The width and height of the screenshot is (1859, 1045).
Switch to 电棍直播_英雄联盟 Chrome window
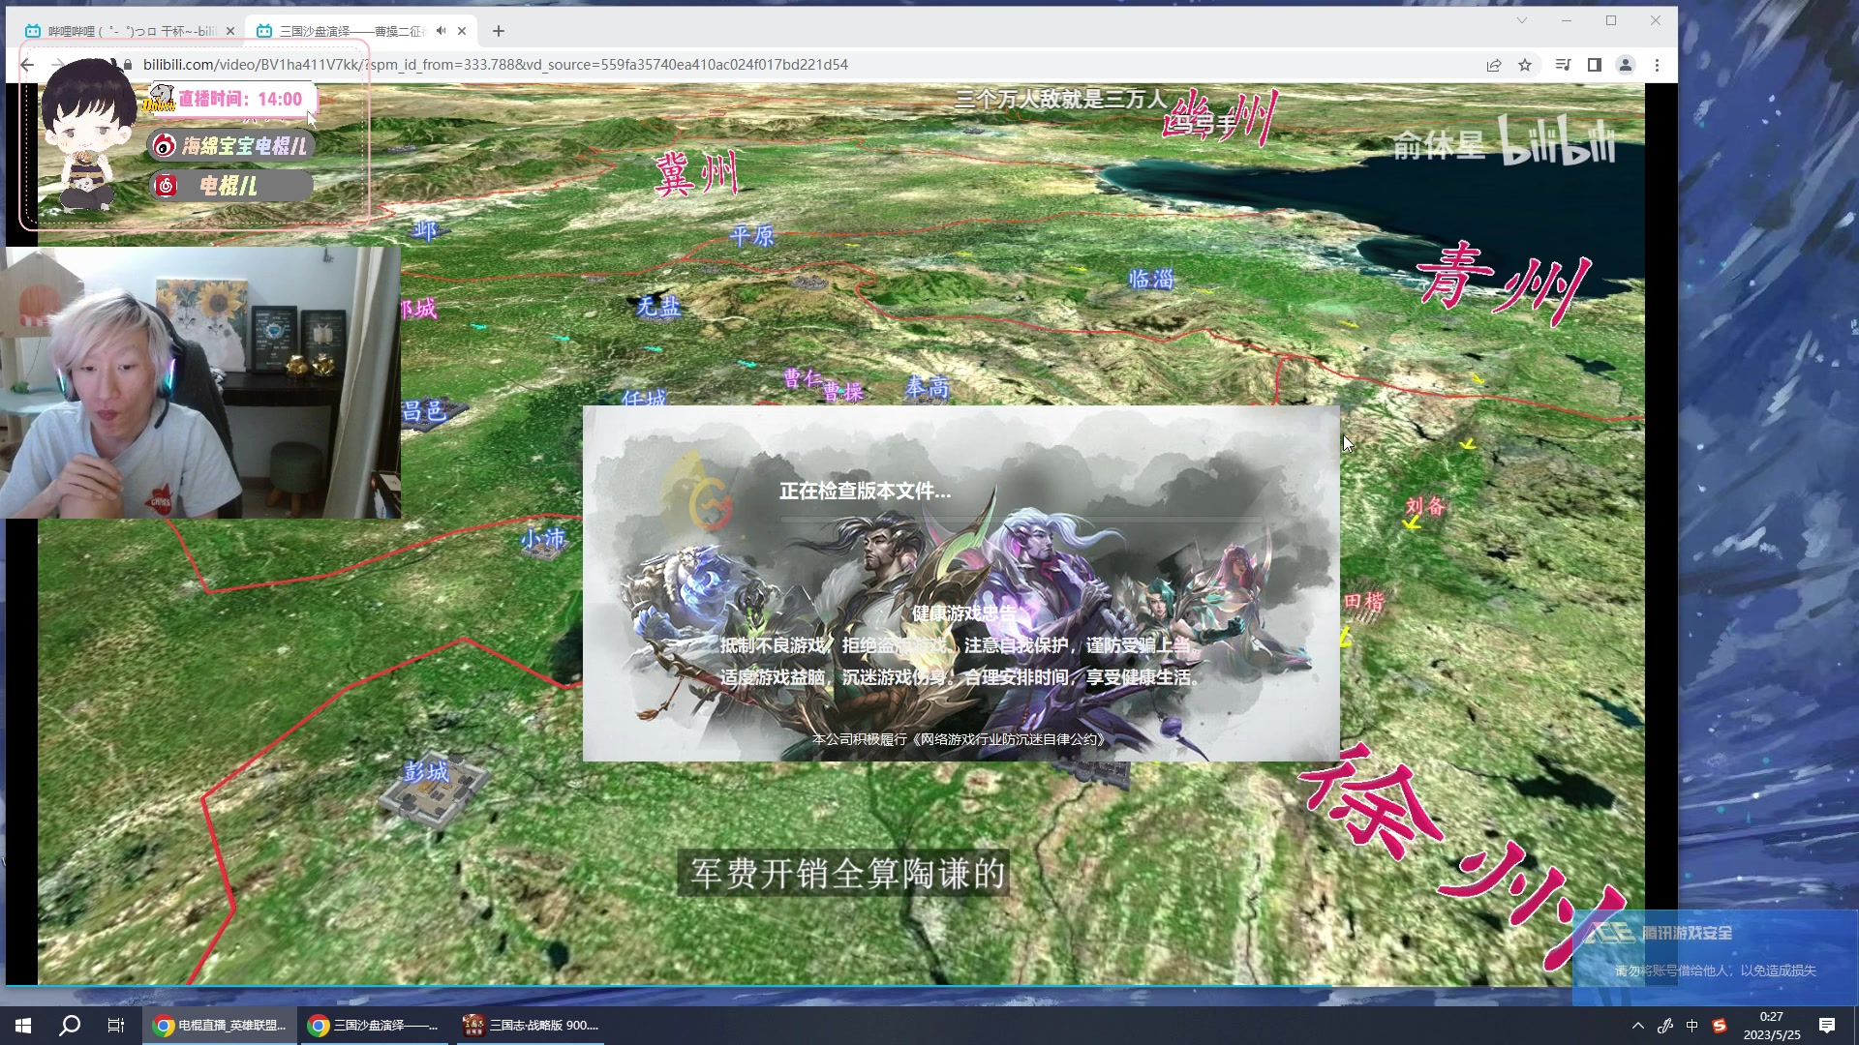point(221,1026)
